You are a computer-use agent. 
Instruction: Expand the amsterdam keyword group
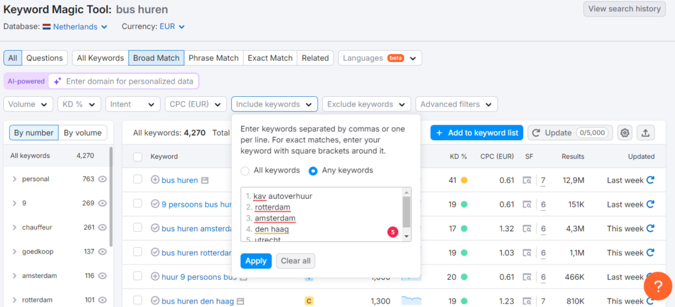click(15, 275)
